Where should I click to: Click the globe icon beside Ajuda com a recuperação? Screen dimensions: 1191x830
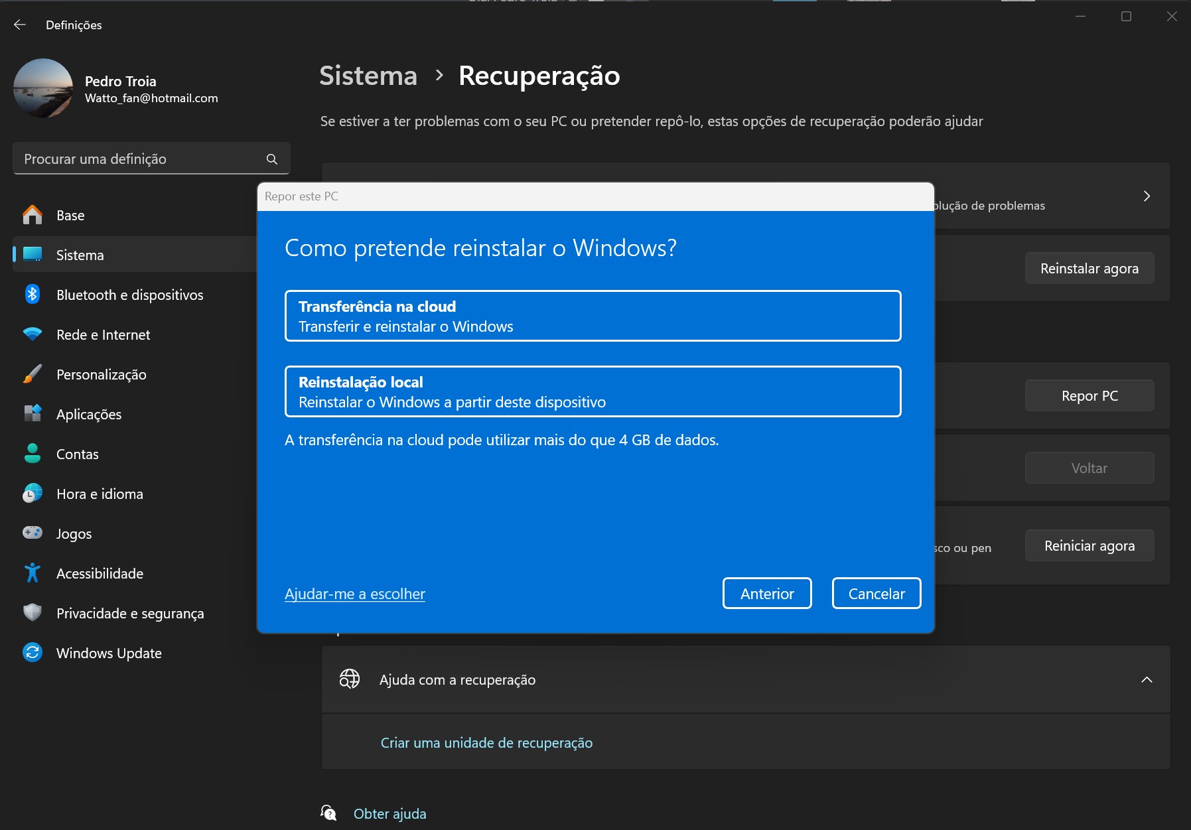point(350,679)
